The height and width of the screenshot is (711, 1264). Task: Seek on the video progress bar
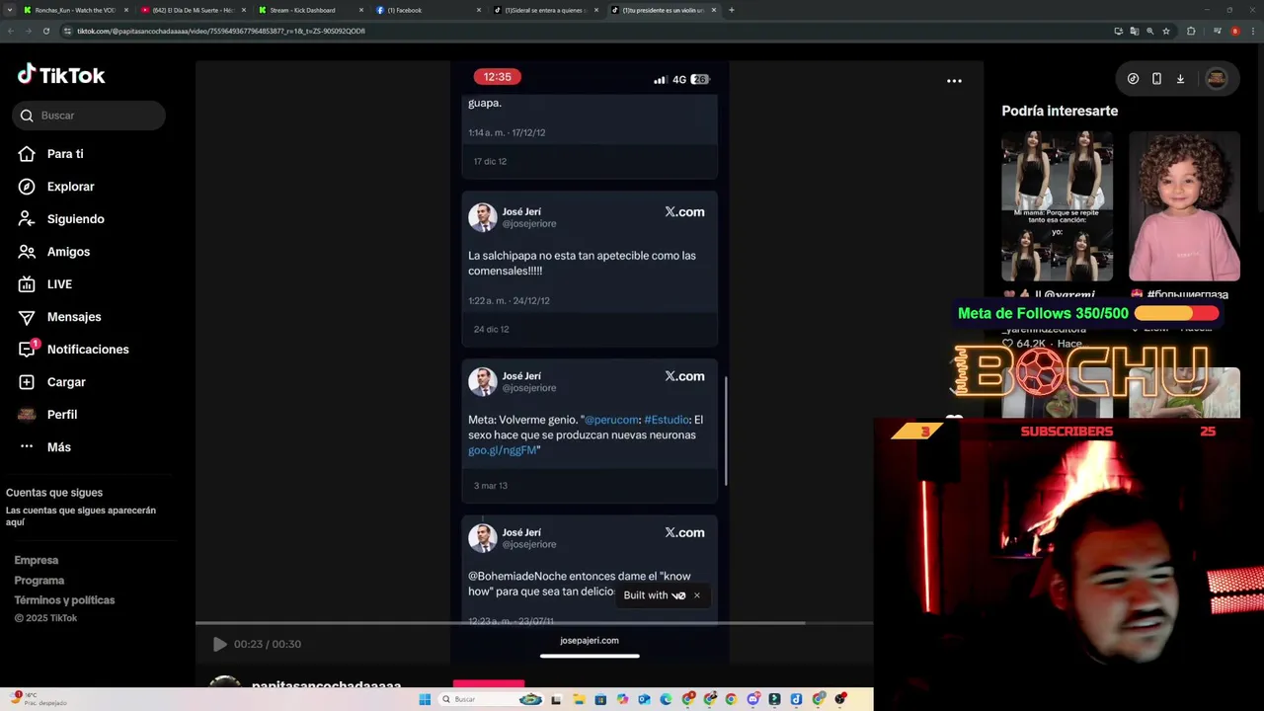tap(533, 623)
